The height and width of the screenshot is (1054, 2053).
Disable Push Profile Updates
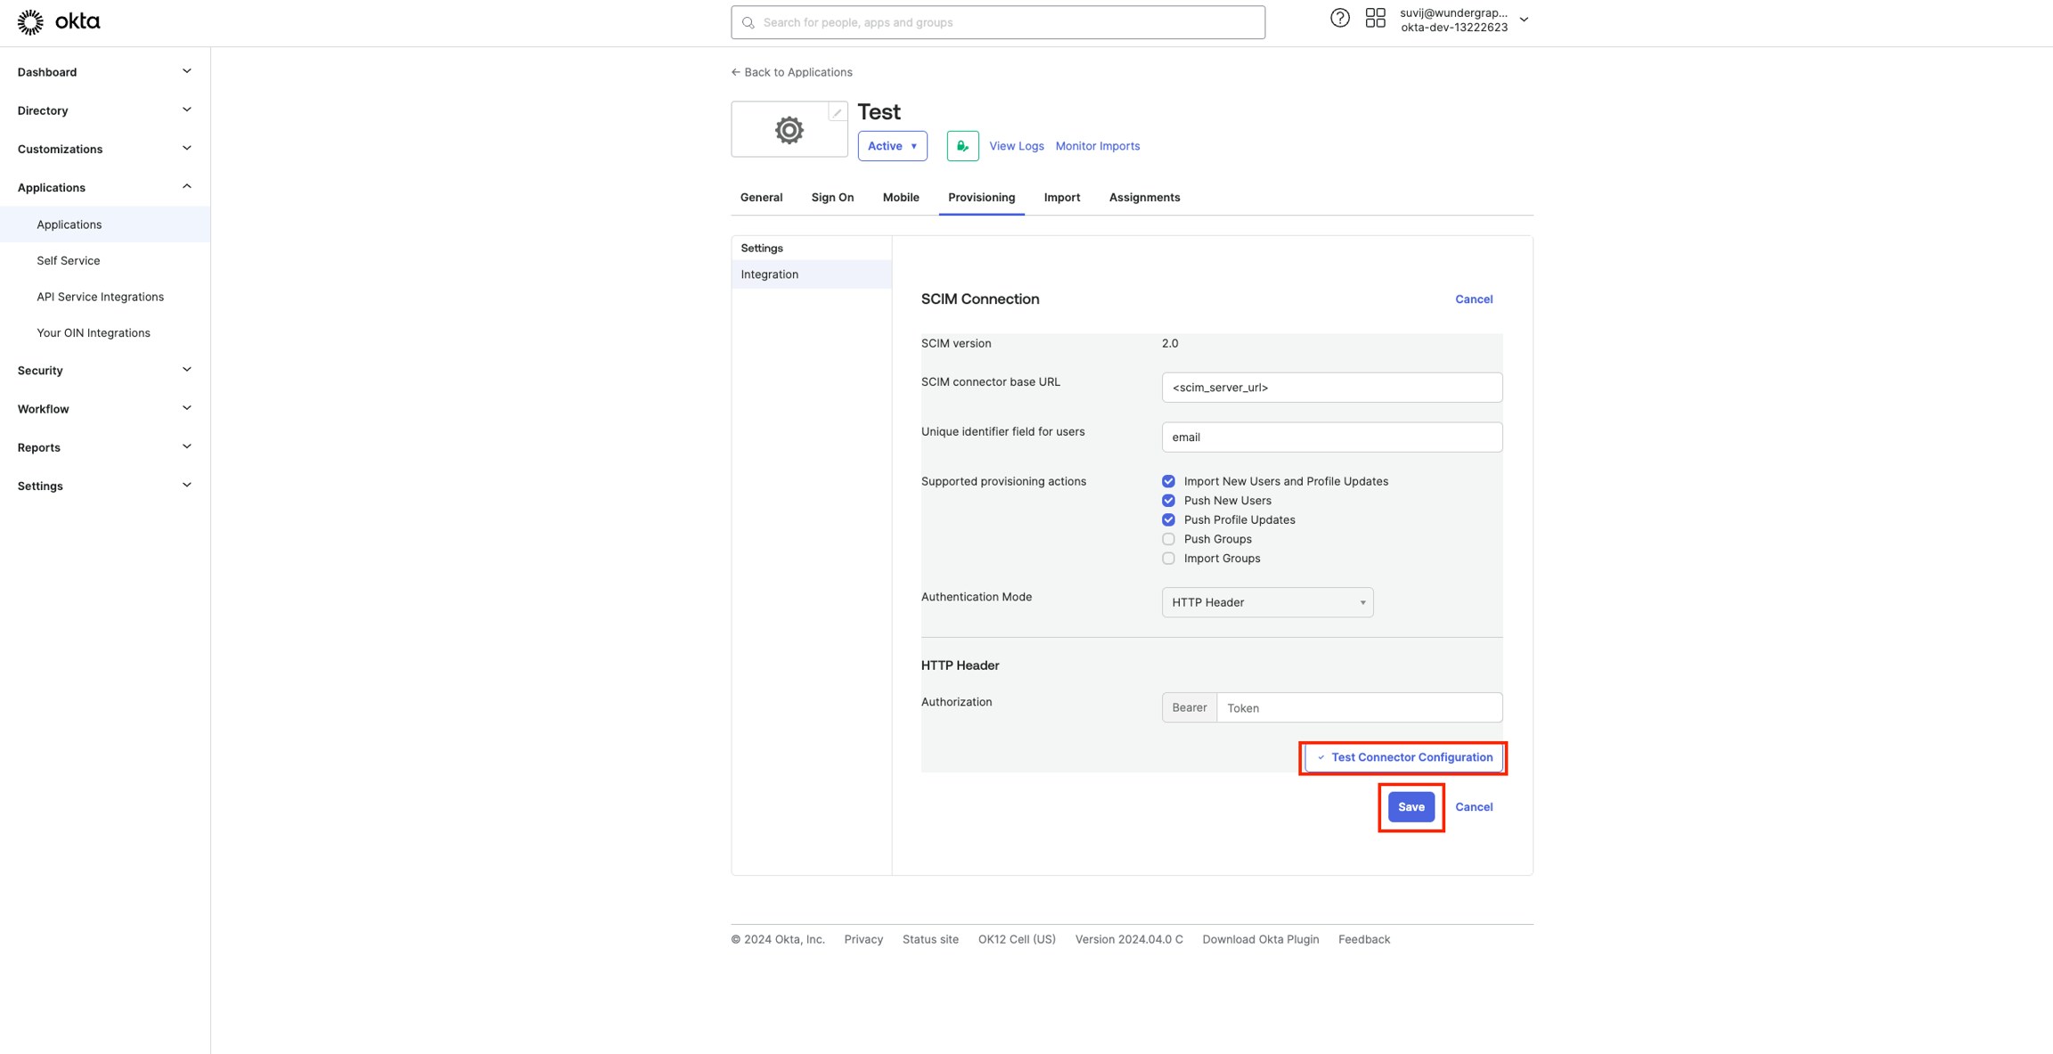pos(1168,519)
